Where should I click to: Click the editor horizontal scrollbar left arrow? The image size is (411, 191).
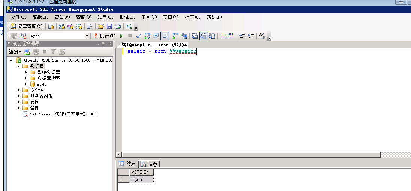(119, 155)
